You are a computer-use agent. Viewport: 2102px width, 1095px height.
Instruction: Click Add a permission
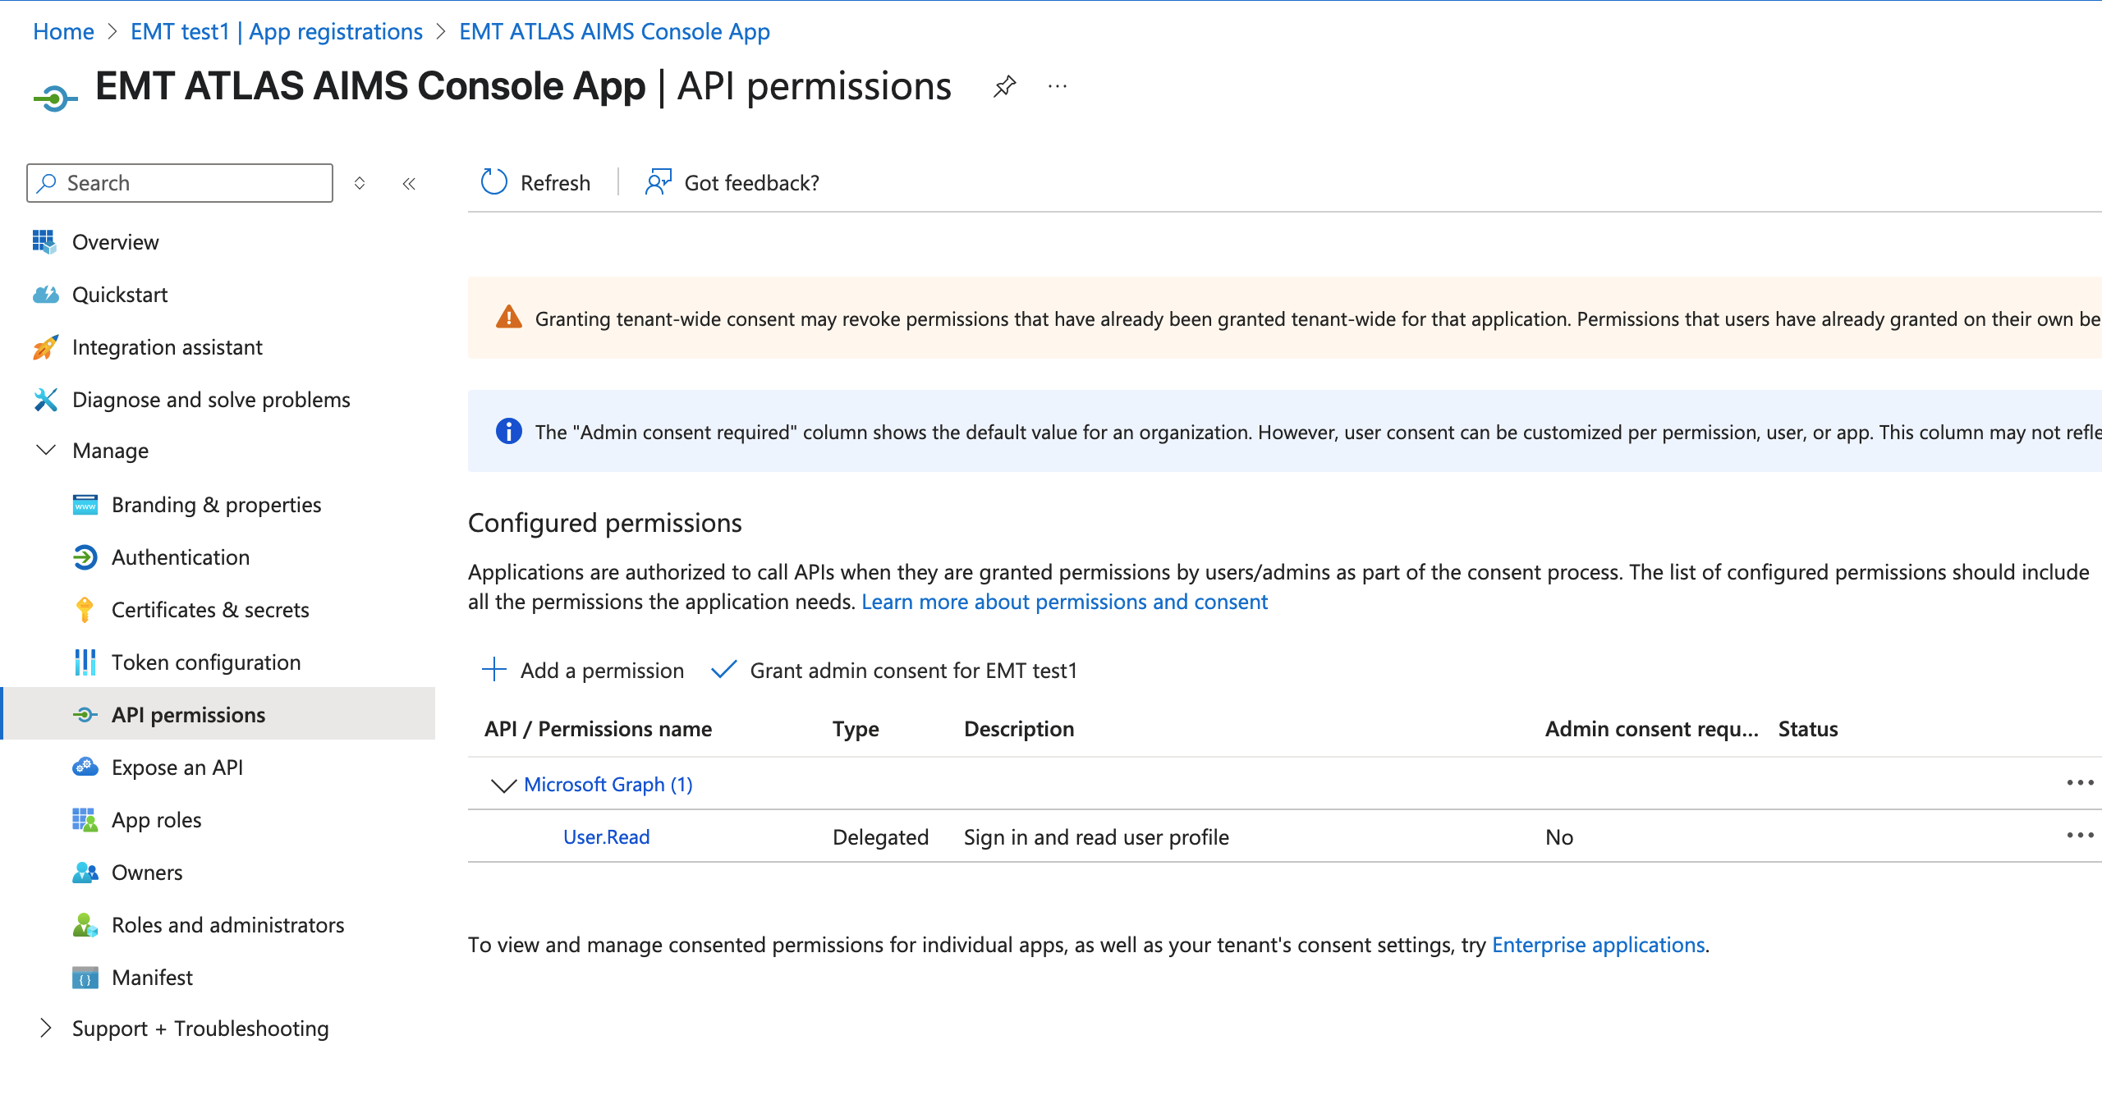point(583,670)
